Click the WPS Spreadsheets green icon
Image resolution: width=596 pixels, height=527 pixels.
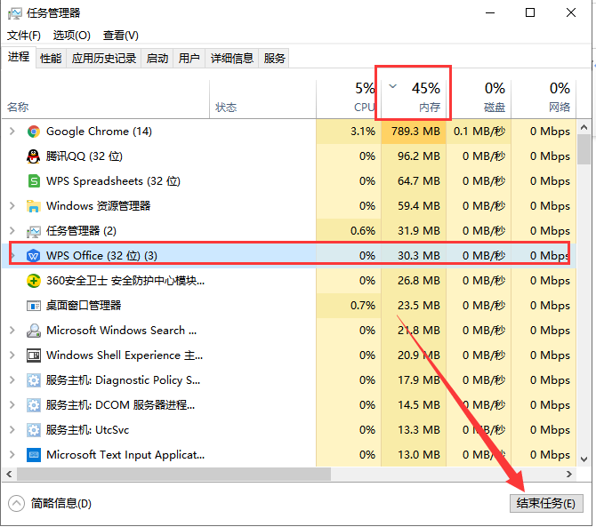34,181
